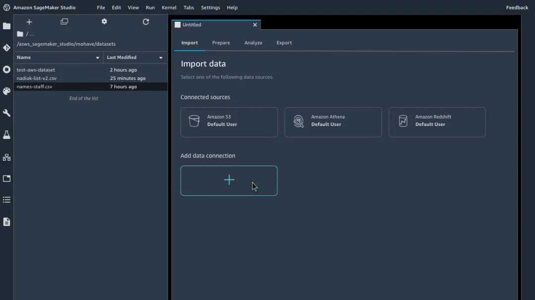
Task: Click '25 minutes ago' modified time
Action: [x=128, y=78]
